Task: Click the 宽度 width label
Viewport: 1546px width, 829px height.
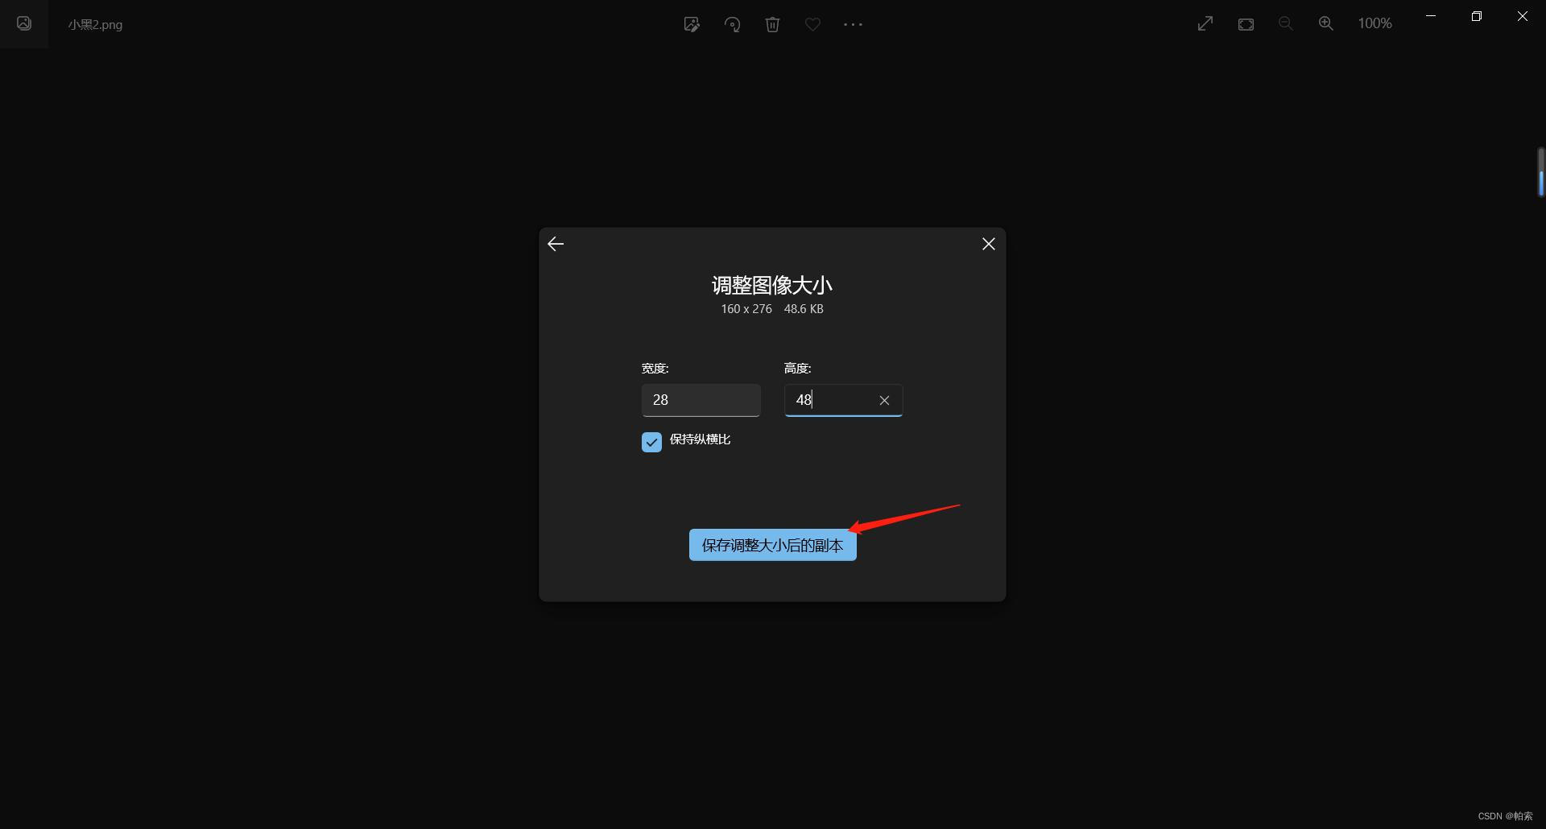Action: pyautogui.click(x=655, y=369)
